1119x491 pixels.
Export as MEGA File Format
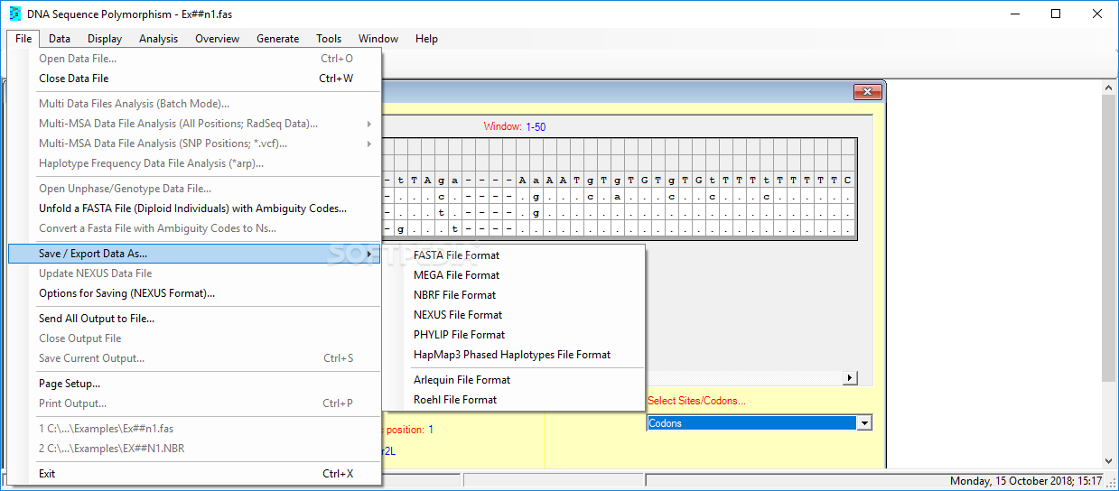click(514, 275)
